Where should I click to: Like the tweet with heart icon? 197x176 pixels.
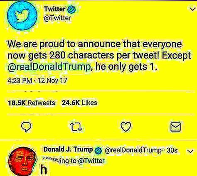(126, 127)
